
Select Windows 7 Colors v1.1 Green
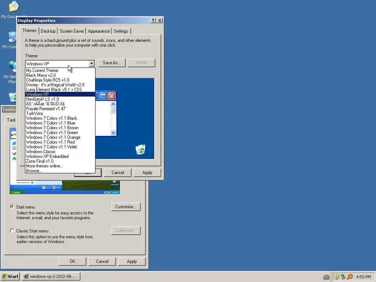pyautogui.click(x=60, y=133)
